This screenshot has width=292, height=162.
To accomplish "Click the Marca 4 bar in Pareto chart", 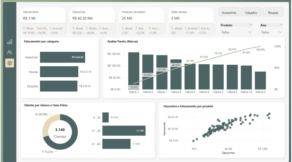I will click(190, 77).
